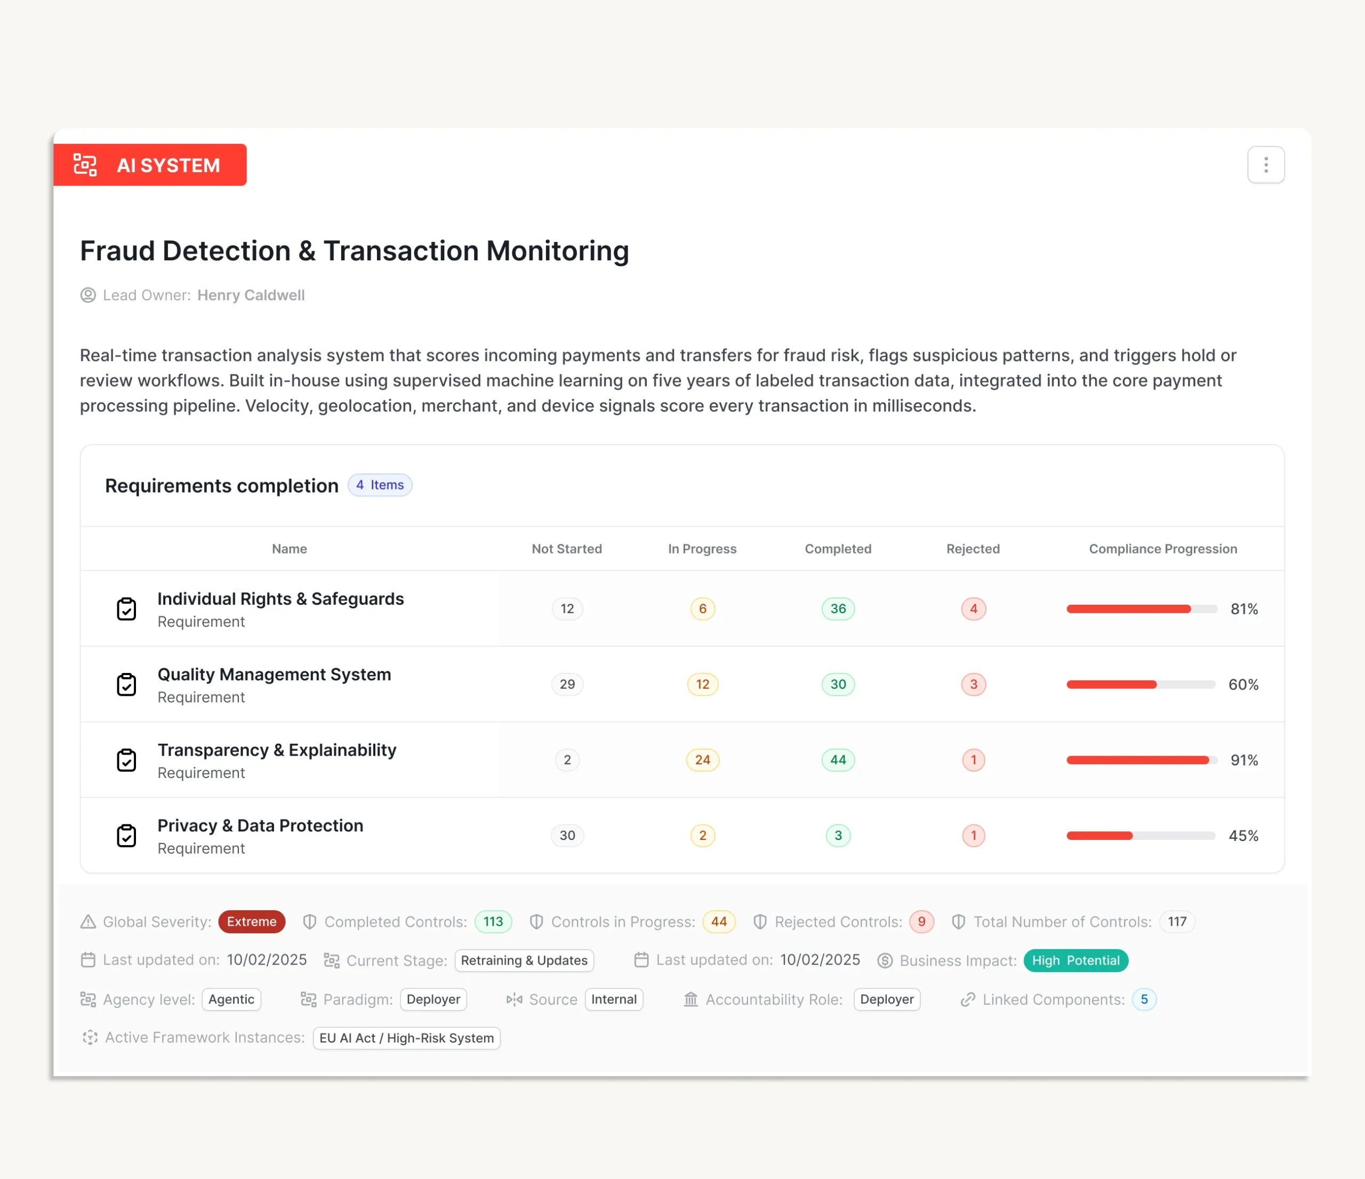The height and width of the screenshot is (1179, 1365).
Task: Open the three-dot options menu
Action: pos(1265,165)
